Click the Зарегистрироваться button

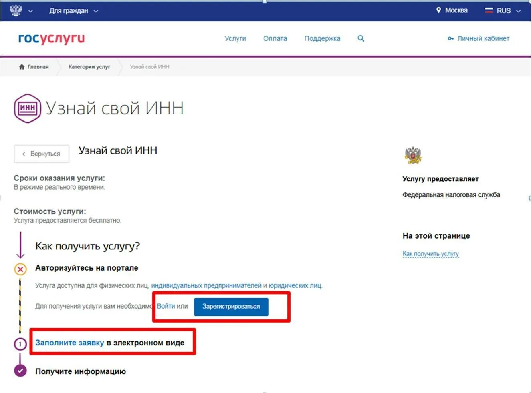[x=231, y=307]
